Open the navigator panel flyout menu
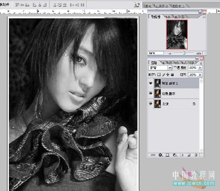Image resolution: width=220 pixels, height=191 pixels. pos(204,17)
